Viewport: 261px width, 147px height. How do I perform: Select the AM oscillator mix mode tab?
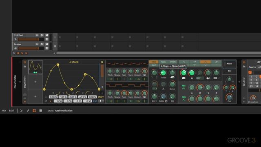click(x=154, y=65)
